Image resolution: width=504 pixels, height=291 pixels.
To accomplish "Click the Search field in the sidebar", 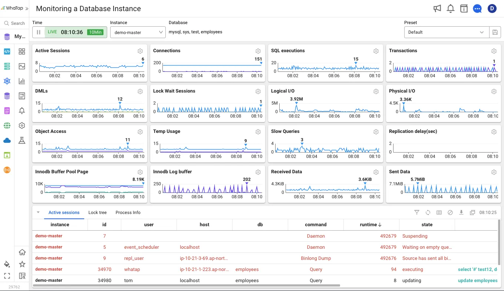I will 15,23.
